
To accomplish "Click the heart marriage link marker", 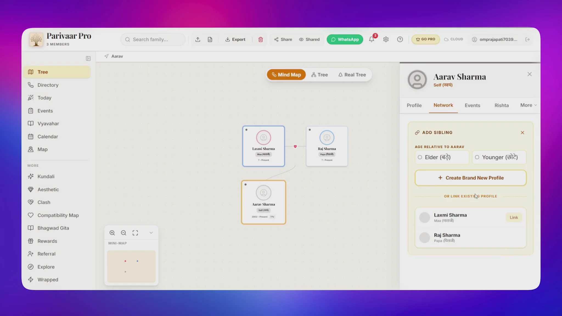I will tap(295, 146).
